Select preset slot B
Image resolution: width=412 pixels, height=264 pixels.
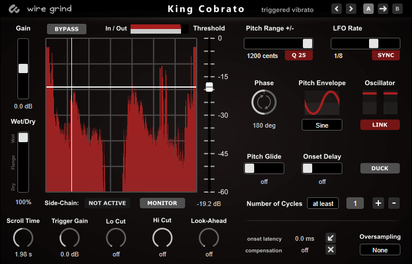397,9
